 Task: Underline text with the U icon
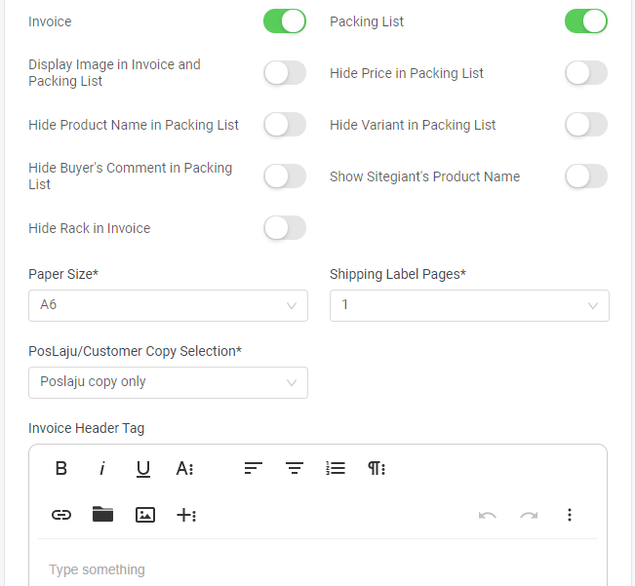tap(143, 469)
